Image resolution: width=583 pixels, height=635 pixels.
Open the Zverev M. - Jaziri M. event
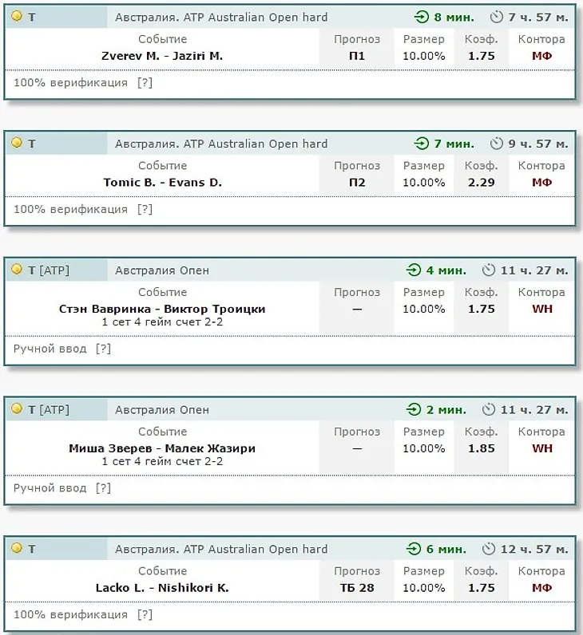[x=162, y=56]
